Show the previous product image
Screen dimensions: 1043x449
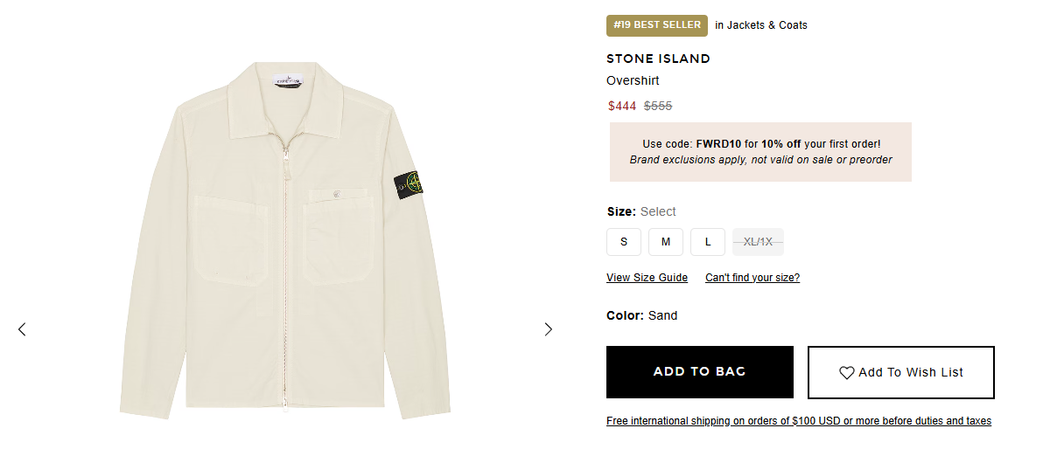pyautogui.click(x=22, y=329)
